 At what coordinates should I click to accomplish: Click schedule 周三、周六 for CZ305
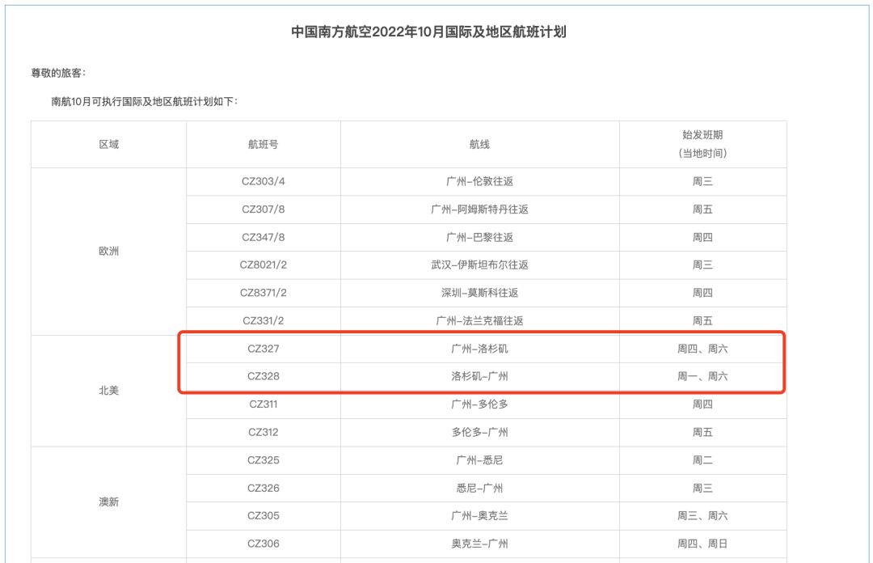pyautogui.click(x=702, y=515)
